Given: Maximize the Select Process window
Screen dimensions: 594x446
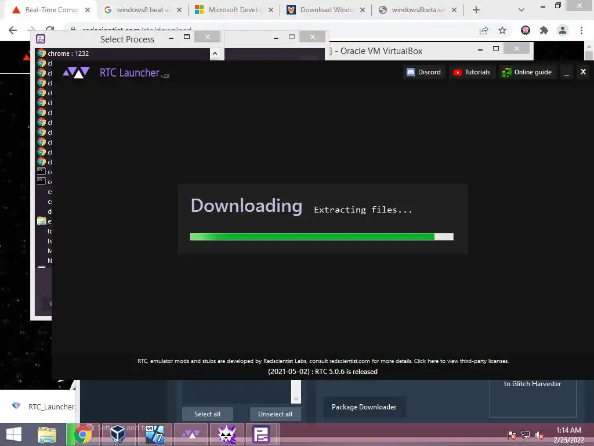Looking at the screenshot, I should (x=187, y=37).
